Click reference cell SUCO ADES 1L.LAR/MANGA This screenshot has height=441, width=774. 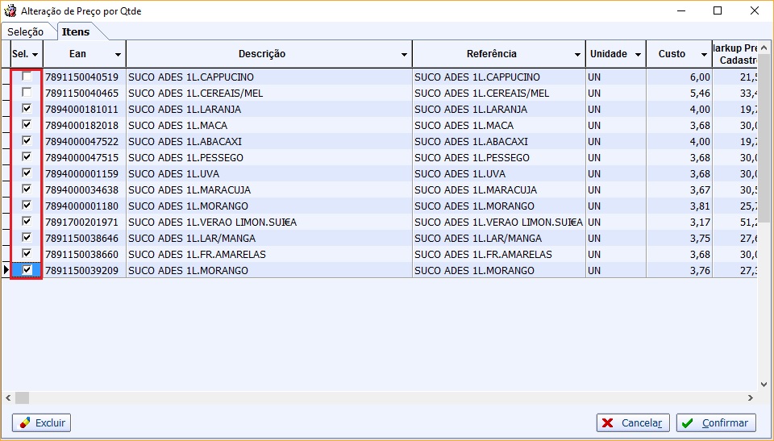tap(499, 238)
